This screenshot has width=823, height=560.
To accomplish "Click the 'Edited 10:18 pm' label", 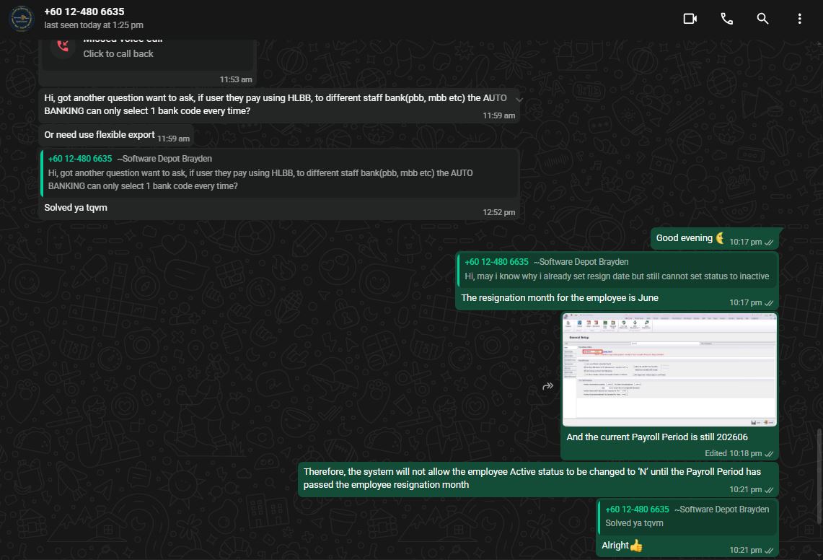I will coord(734,453).
